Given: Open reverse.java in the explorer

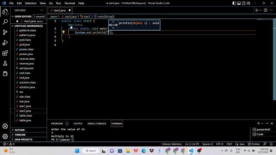Looking at the screenshot, I should (26, 64).
